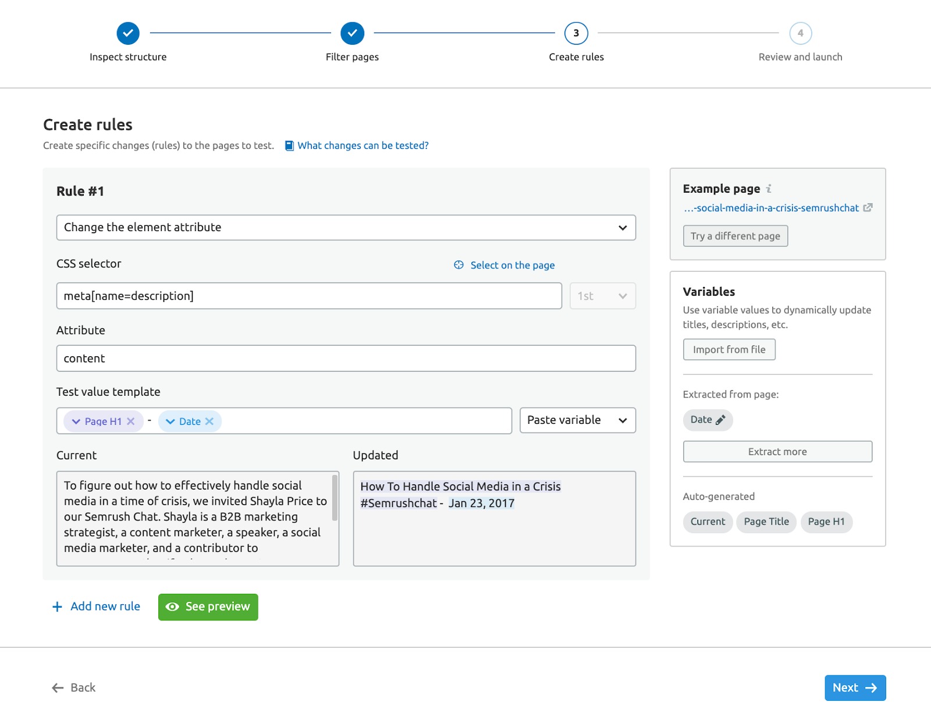This screenshot has height=702, width=931.
Task: Click the Next button
Action: (x=854, y=687)
